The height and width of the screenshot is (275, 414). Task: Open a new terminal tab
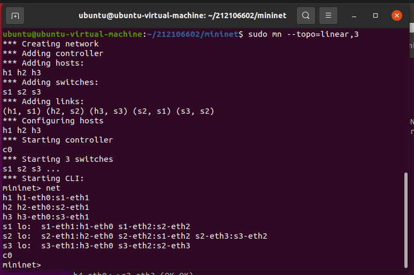(15, 15)
